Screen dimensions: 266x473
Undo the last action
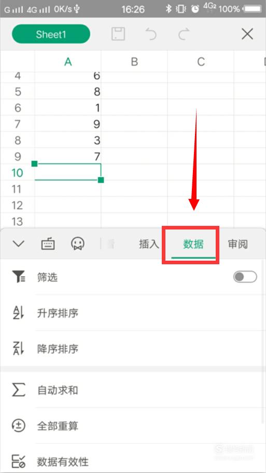click(x=151, y=34)
